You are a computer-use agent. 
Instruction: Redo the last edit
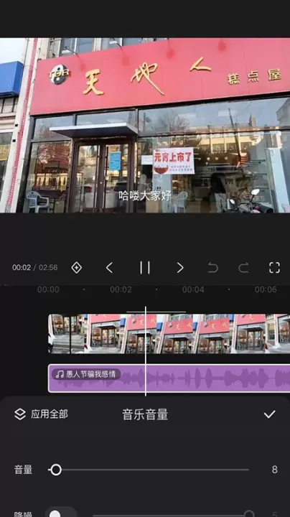tap(243, 267)
